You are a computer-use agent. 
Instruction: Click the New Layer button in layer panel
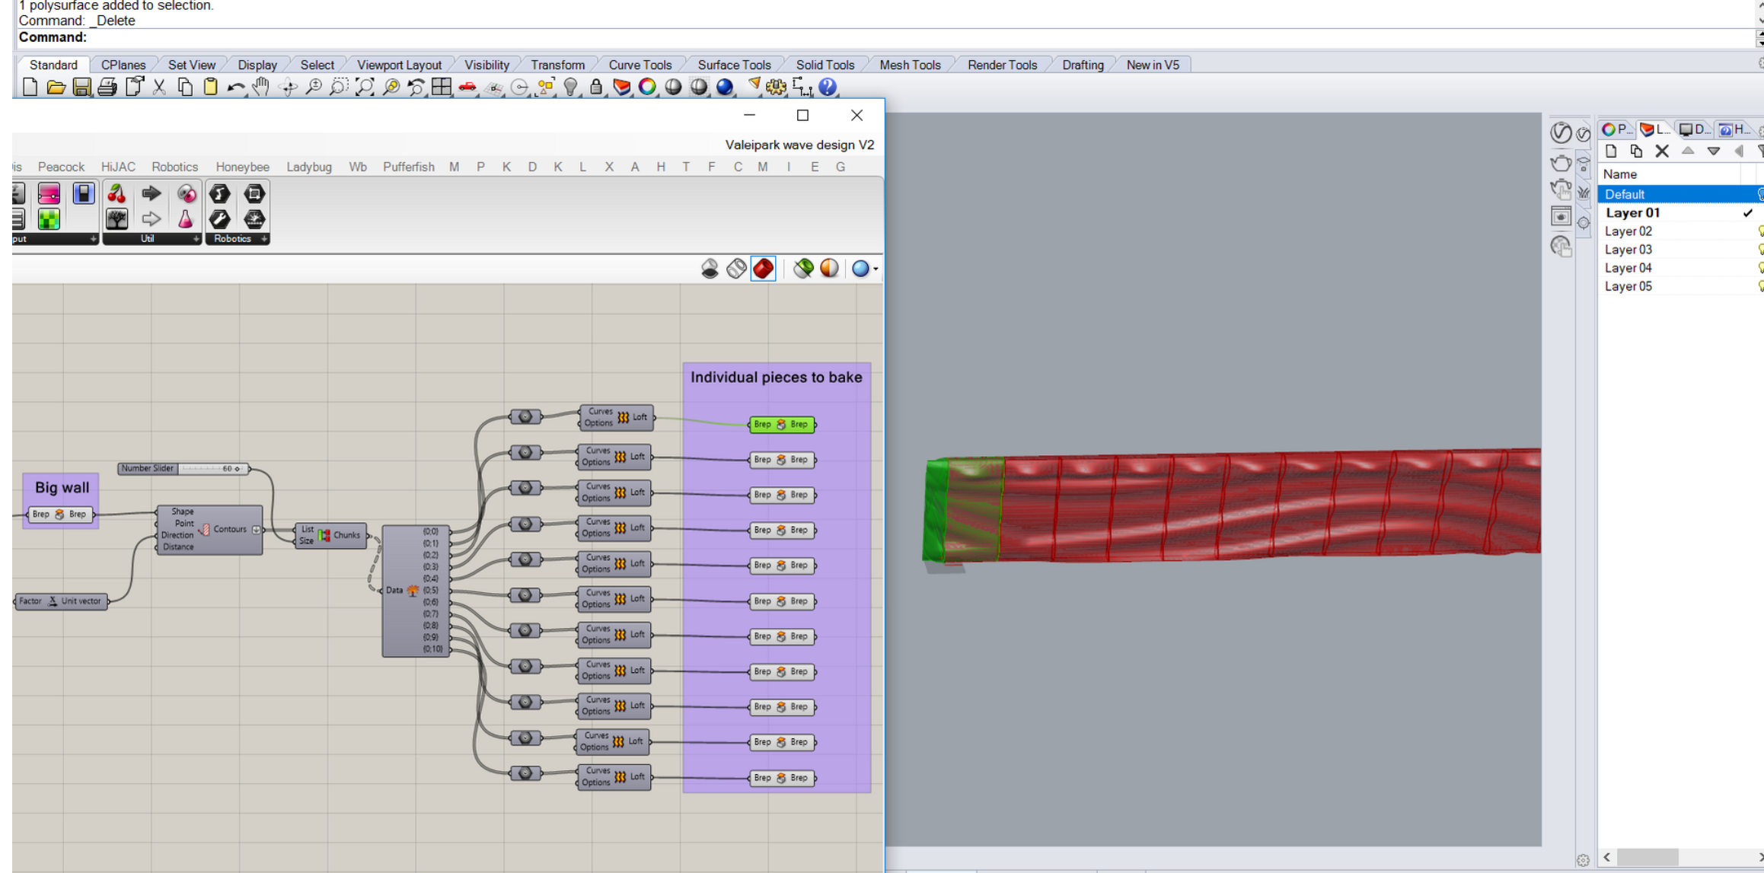[x=1611, y=151]
